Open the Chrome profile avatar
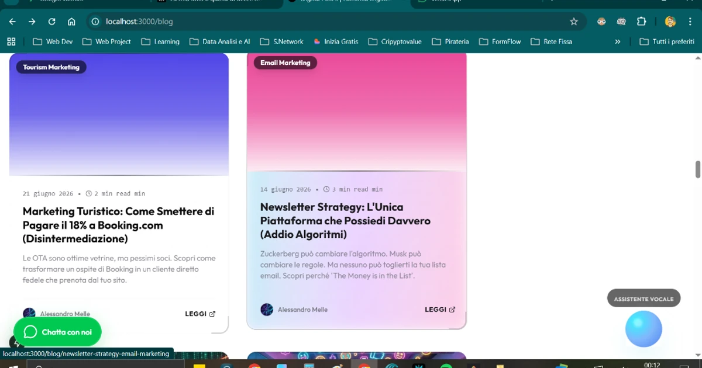Image resolution: width=702 pixels, height=368 pixels. pos(670,22)
